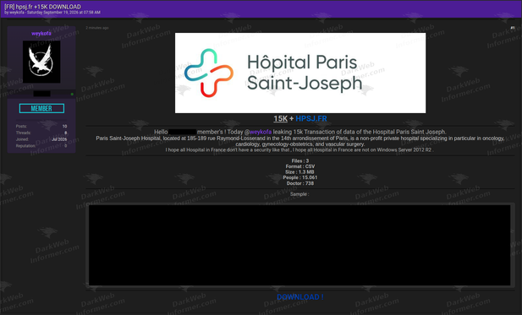Select the 'Files : 3' line
This screenshot has width=522, height=315.
point(300,160)
